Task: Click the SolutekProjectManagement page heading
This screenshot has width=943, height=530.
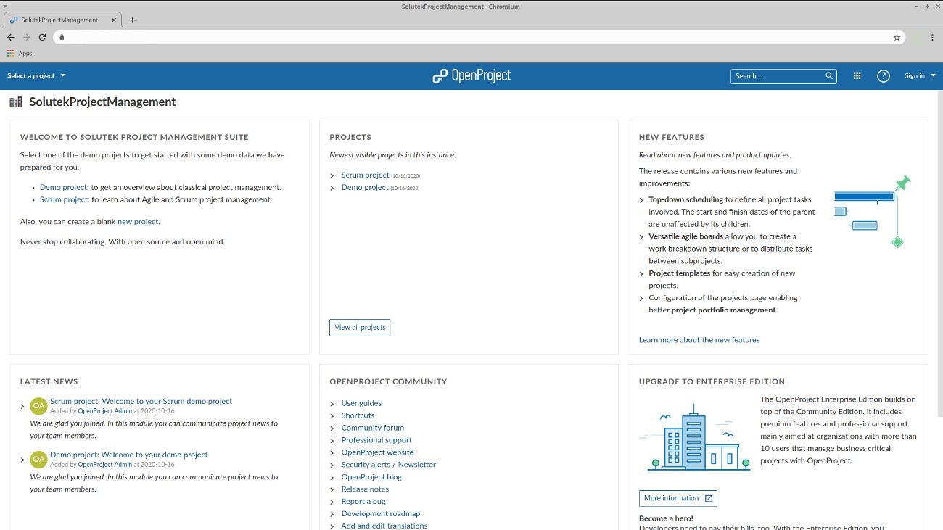Action: [102, 102]
